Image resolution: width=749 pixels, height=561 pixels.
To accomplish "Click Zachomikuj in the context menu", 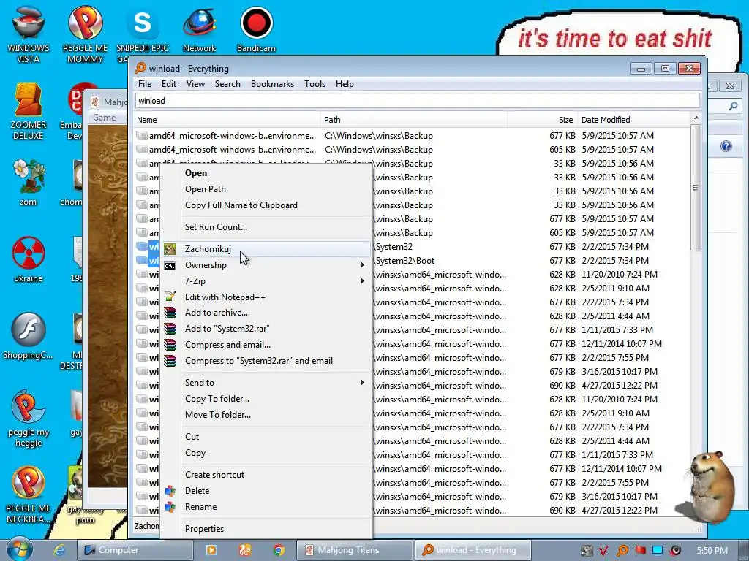I will click(266, 249).
